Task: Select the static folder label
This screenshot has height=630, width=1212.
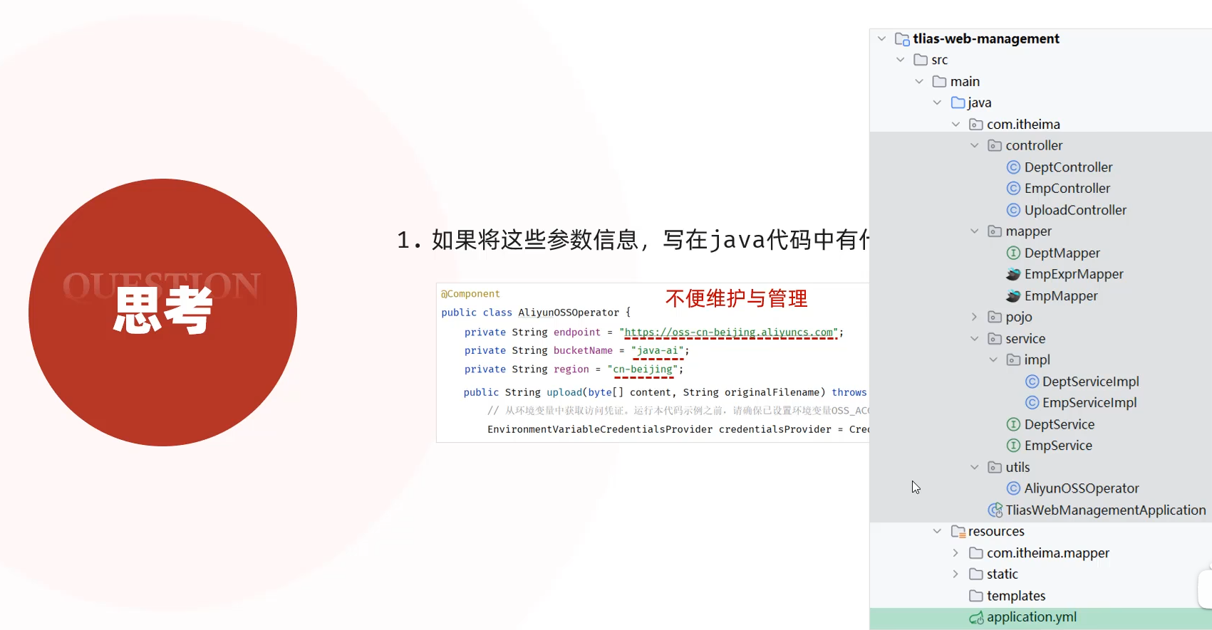Action: (x=1003, y=574)
